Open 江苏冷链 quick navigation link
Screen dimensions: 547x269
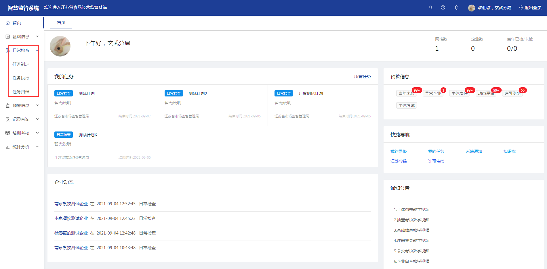coord(398,161)
